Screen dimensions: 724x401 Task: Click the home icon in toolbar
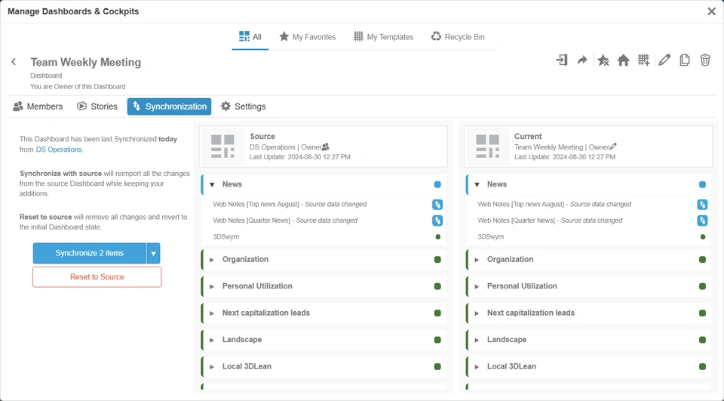pyautogui.click(x=623, y=60)
